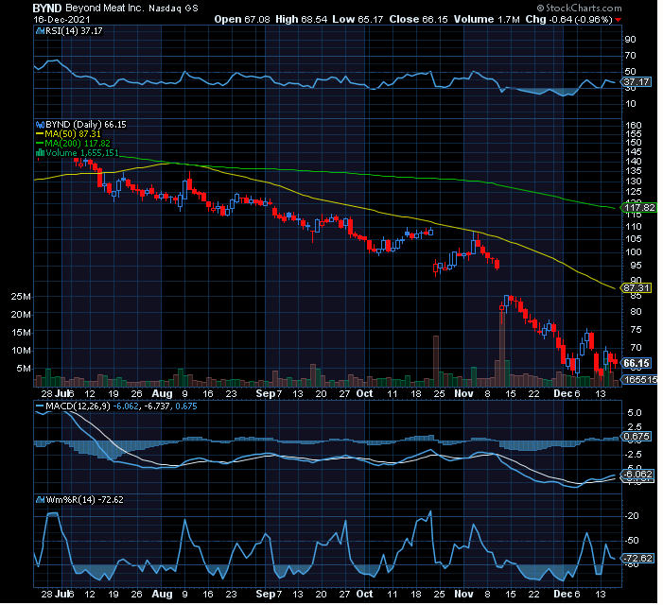This screenshot has width=663, height=605.
Task: Click the 16-Dec-2021 chart date
Action: pos(61,20)
